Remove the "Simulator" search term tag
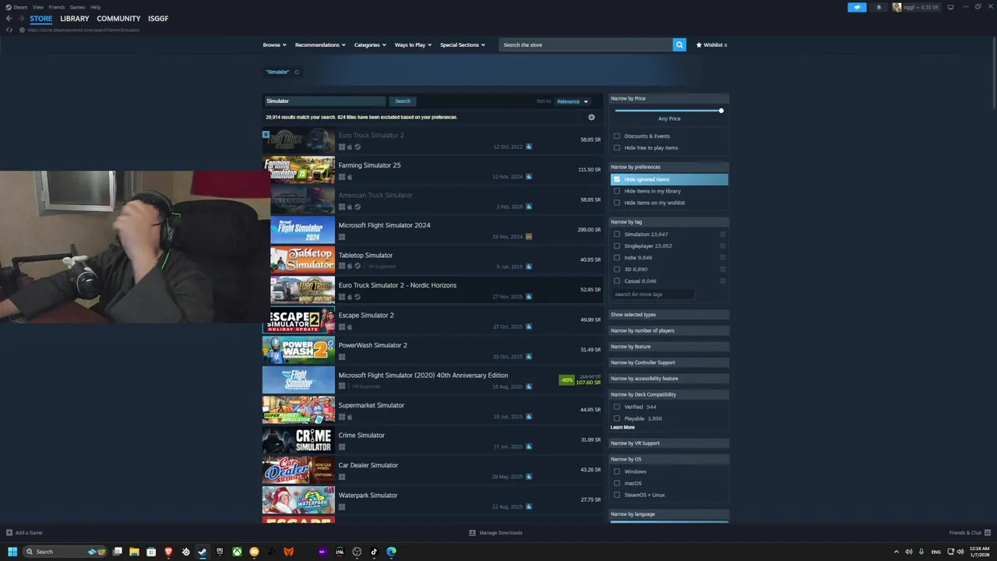Viewport: 997px width, 561px height. (296, 72)
